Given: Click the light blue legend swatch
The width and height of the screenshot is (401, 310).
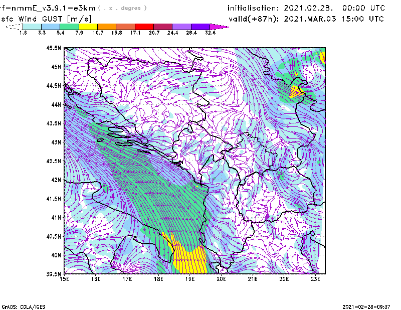Looking at the screenshot, I should 51,27.
